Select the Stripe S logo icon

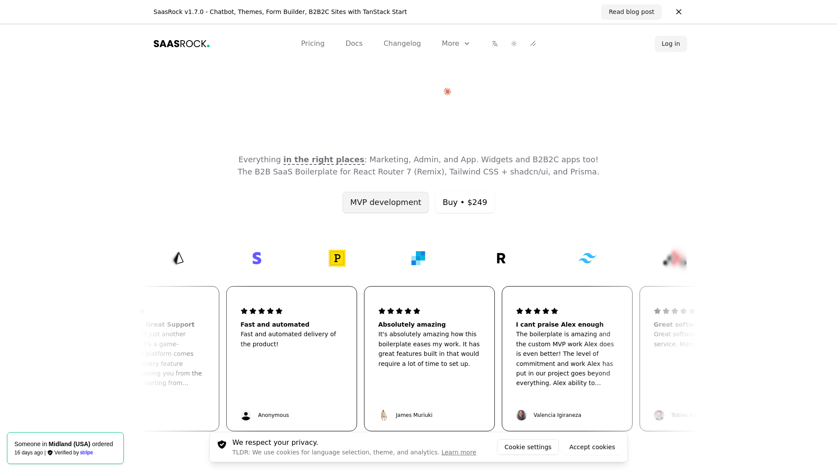257,258
